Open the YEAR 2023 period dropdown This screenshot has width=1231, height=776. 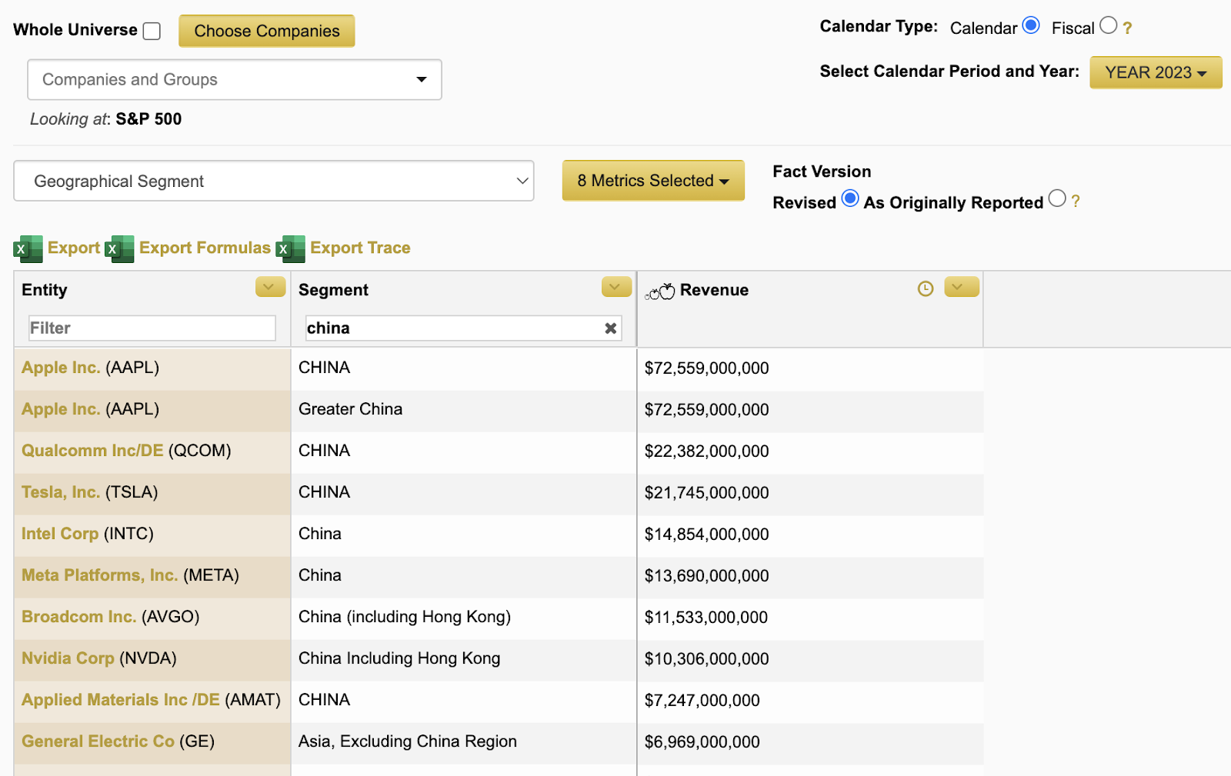click(x=1156, y=72)
